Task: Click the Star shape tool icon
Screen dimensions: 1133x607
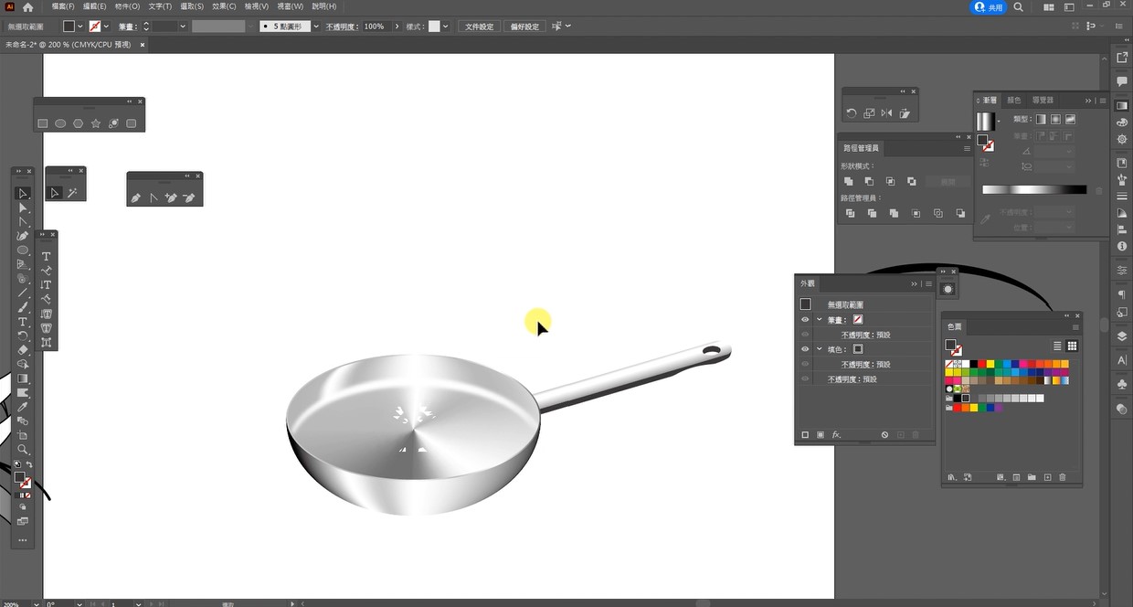Action: 96,123
